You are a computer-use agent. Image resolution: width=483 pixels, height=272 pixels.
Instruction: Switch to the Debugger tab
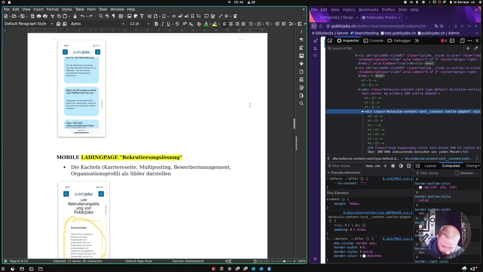[x=399, y=40]
